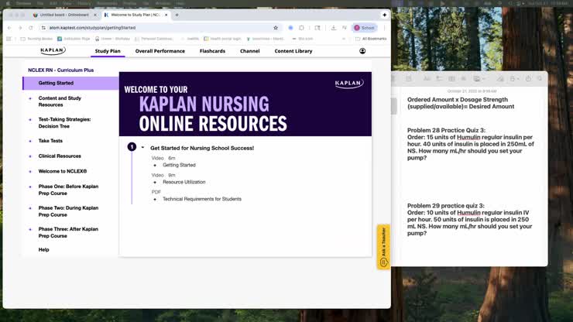Open Help in the sidebar
Viewport: 573px width, 322px height.
point(43,250)
